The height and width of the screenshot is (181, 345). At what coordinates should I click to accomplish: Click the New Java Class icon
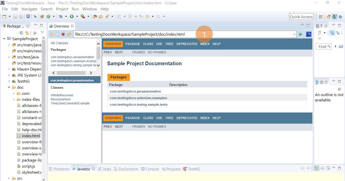click(48, 16)
